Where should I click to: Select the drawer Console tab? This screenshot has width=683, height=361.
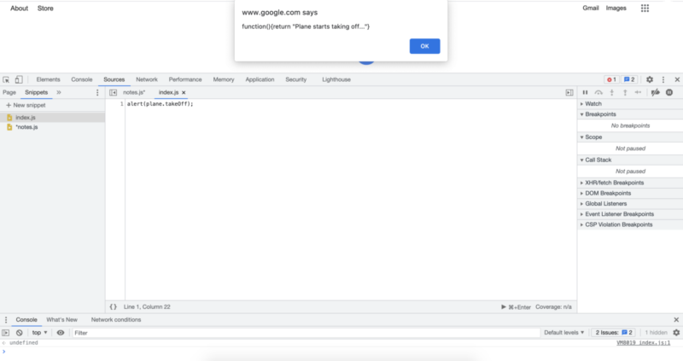26,320
